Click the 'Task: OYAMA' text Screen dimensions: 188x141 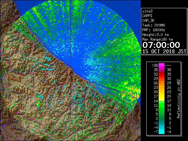[154, 25]
